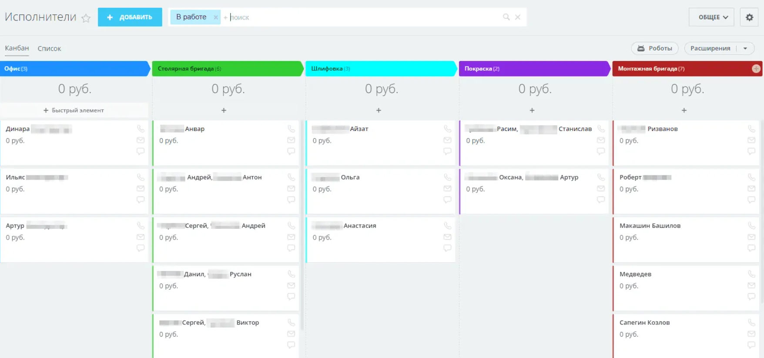This screenshot has width=764, height=358.
Task: Click the favorite star next to Исполнители
Action: [x=86, y=18]
